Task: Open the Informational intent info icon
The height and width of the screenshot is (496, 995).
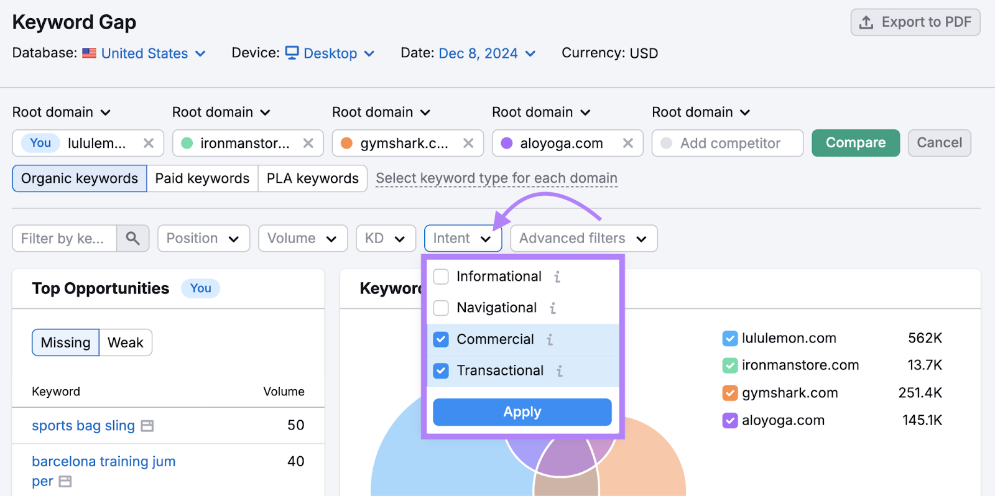Action: (x=557, y=277)
